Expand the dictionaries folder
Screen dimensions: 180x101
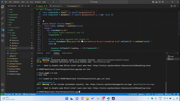coord(13,17)
